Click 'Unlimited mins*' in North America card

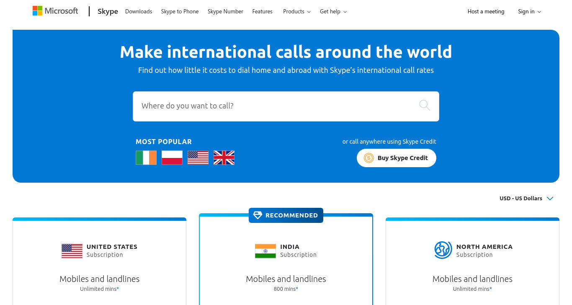point(472,289)
